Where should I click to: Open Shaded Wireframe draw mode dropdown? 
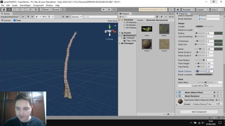tap(10, 17)
